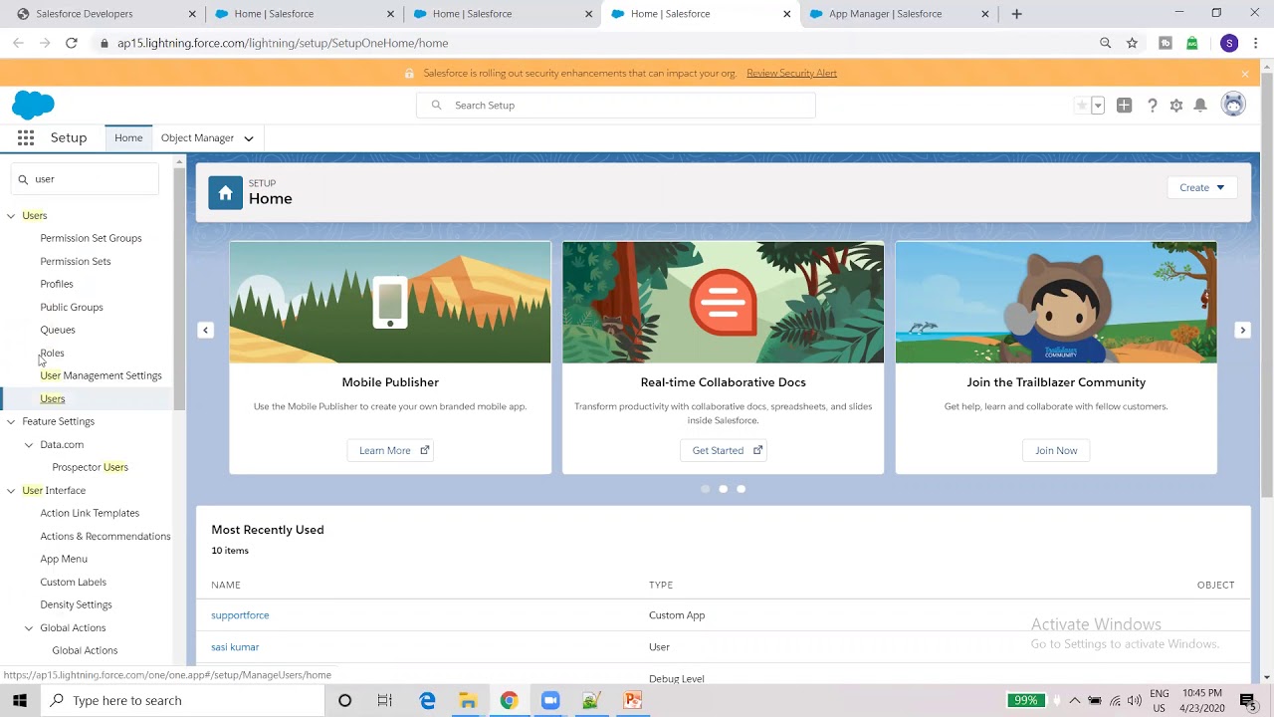This screenshot has width=1274, height=717.
Task: Click Review Security Alert link
Action: pyautogui.click(x=791, y=73)
